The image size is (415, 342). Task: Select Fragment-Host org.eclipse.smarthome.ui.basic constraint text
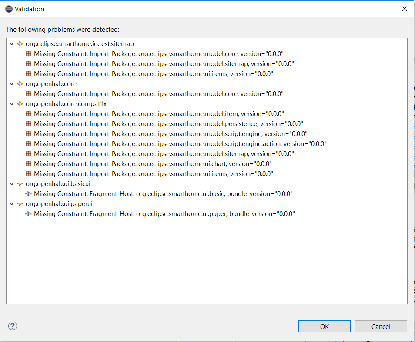coord(163,194)
